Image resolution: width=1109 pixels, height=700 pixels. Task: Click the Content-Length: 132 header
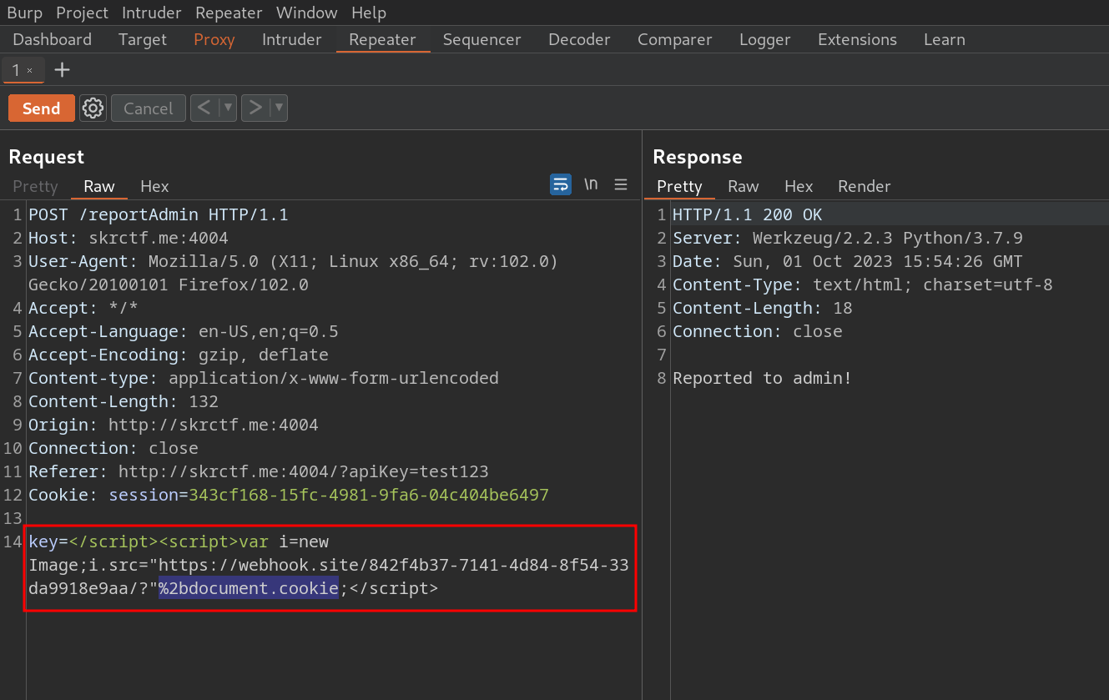pos(124,401)
